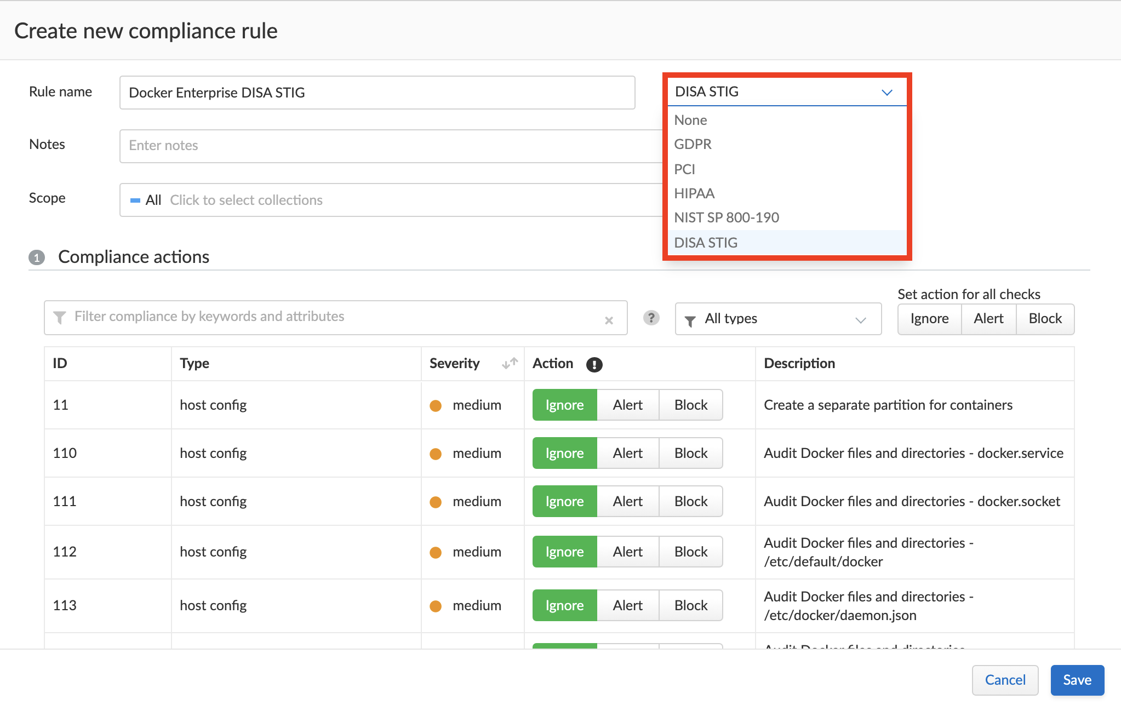
Task: Set rule 112 action to Alert
Action: (x=628, y=552)
